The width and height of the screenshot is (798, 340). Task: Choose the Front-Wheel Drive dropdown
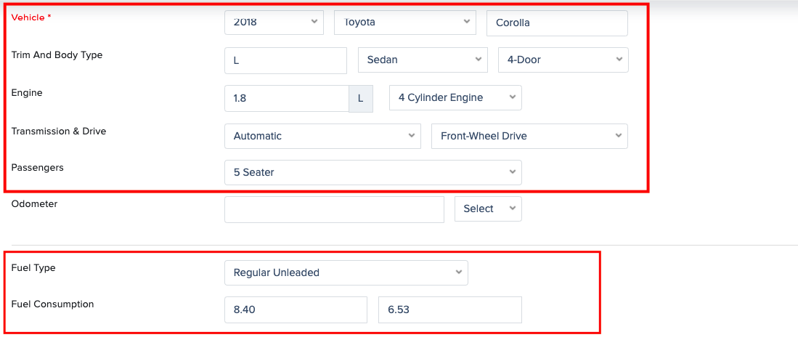[529, 136]
